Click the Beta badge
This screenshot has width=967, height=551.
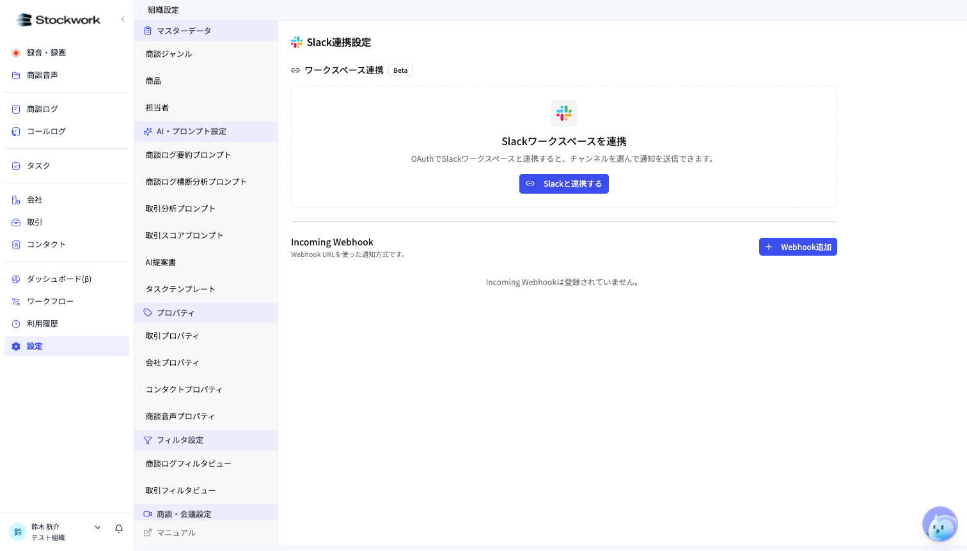click(x=400, y=70)
